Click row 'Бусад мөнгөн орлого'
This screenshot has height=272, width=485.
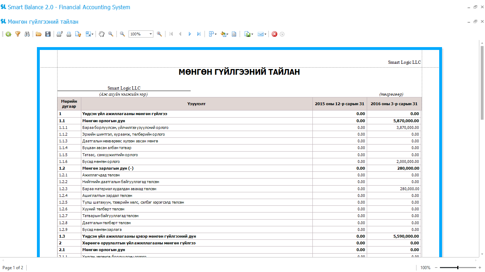(x=239, y=161)
